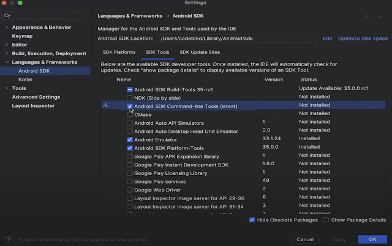The height and width of the screenshot is (246, 392).
Task: Click the back navigation arrow
Action: (x=367, y=17)
